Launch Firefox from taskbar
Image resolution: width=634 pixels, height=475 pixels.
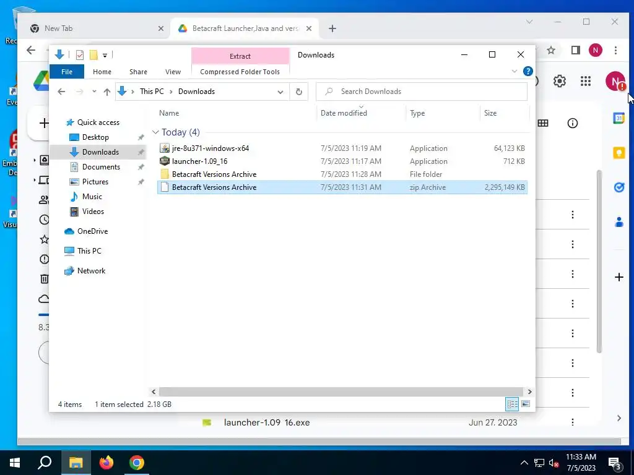click(x=106, y=463)
